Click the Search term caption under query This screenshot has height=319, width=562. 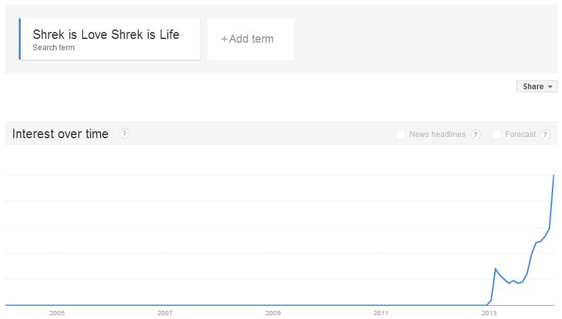[53, 48]
